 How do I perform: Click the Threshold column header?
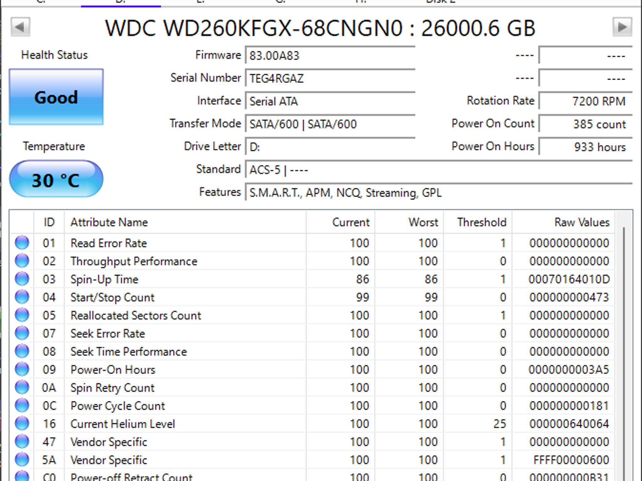[478, 222]
